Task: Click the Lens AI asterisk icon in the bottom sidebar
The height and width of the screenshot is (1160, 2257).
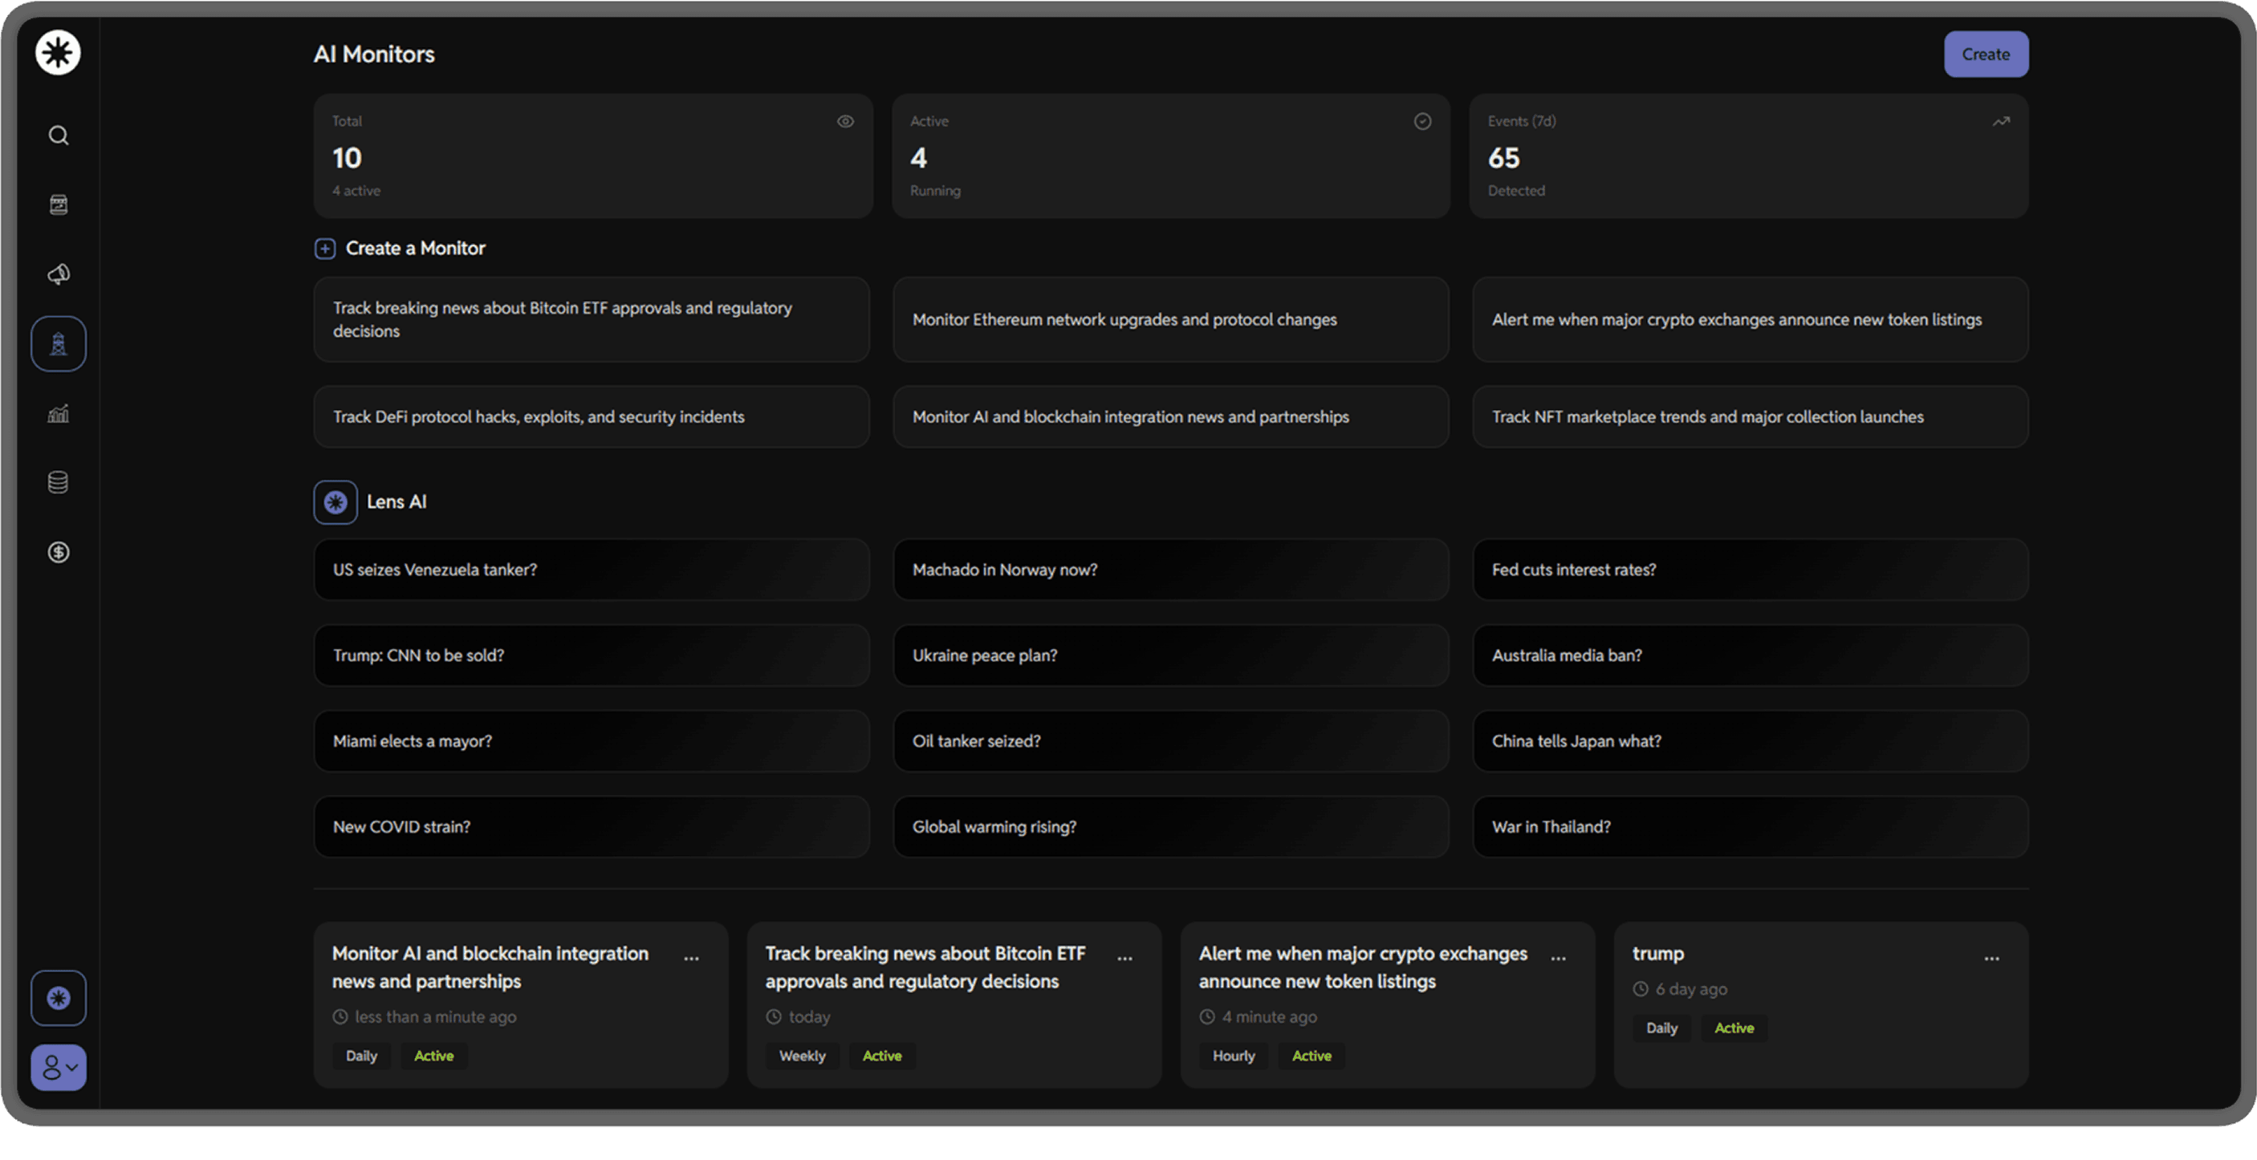Action: 58,997
